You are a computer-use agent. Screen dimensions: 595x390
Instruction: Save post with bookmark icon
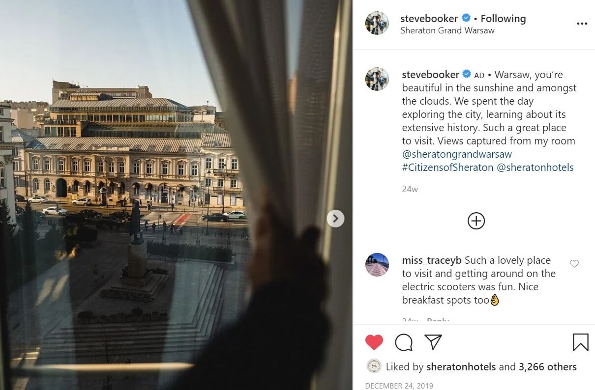pos(580,342)
